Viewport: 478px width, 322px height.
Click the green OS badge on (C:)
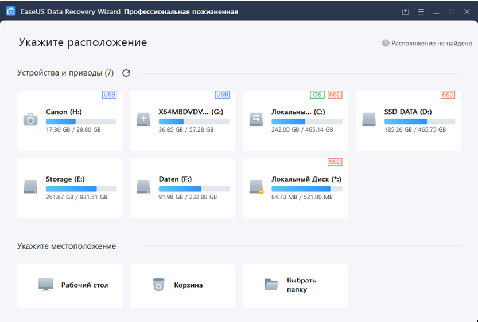(317, 95)
